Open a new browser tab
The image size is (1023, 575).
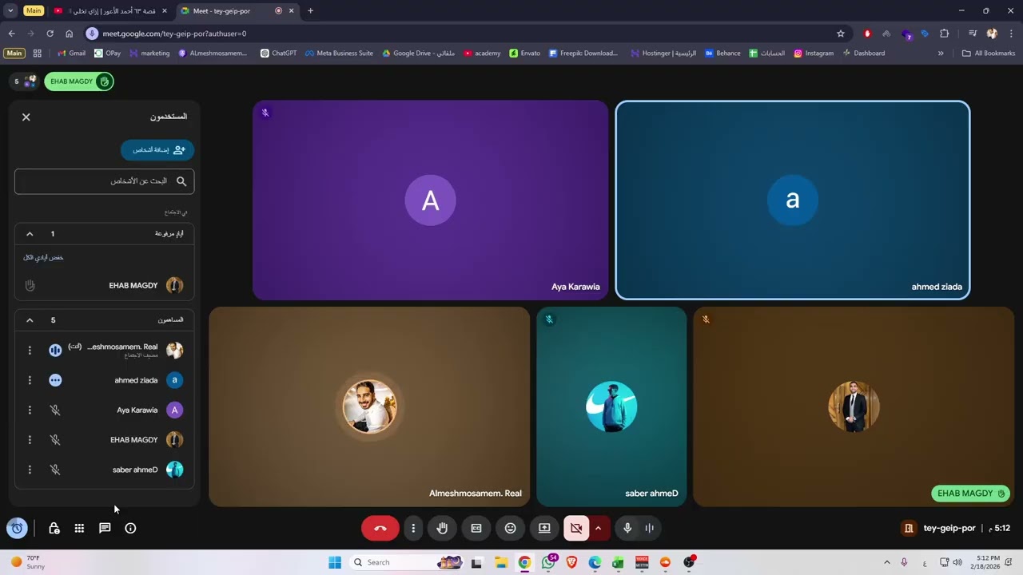click(x=310, y=11)
